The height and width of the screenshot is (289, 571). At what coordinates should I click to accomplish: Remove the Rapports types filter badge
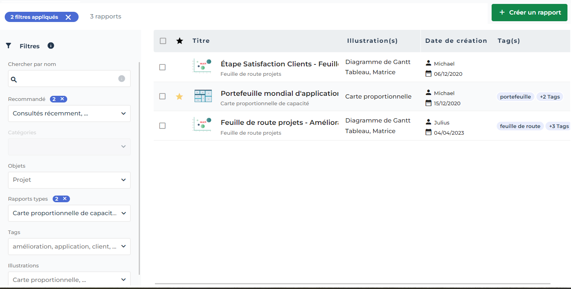coord(65,199)
